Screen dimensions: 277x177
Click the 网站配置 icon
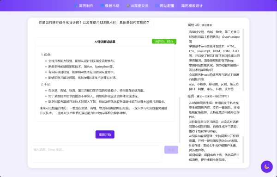(x=157, y=6)
